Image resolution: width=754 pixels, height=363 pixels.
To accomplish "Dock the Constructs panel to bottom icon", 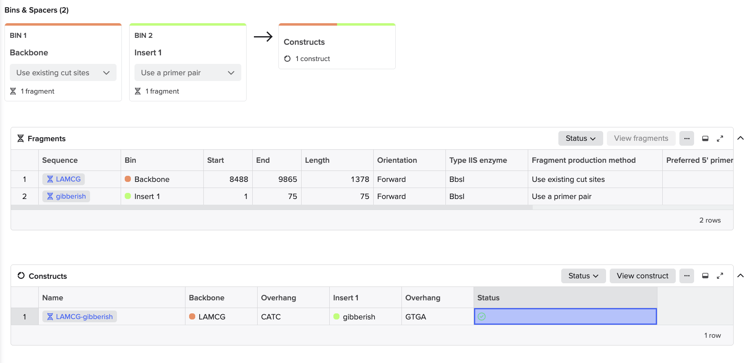I will pyautogui.click(x=705, y=276).
